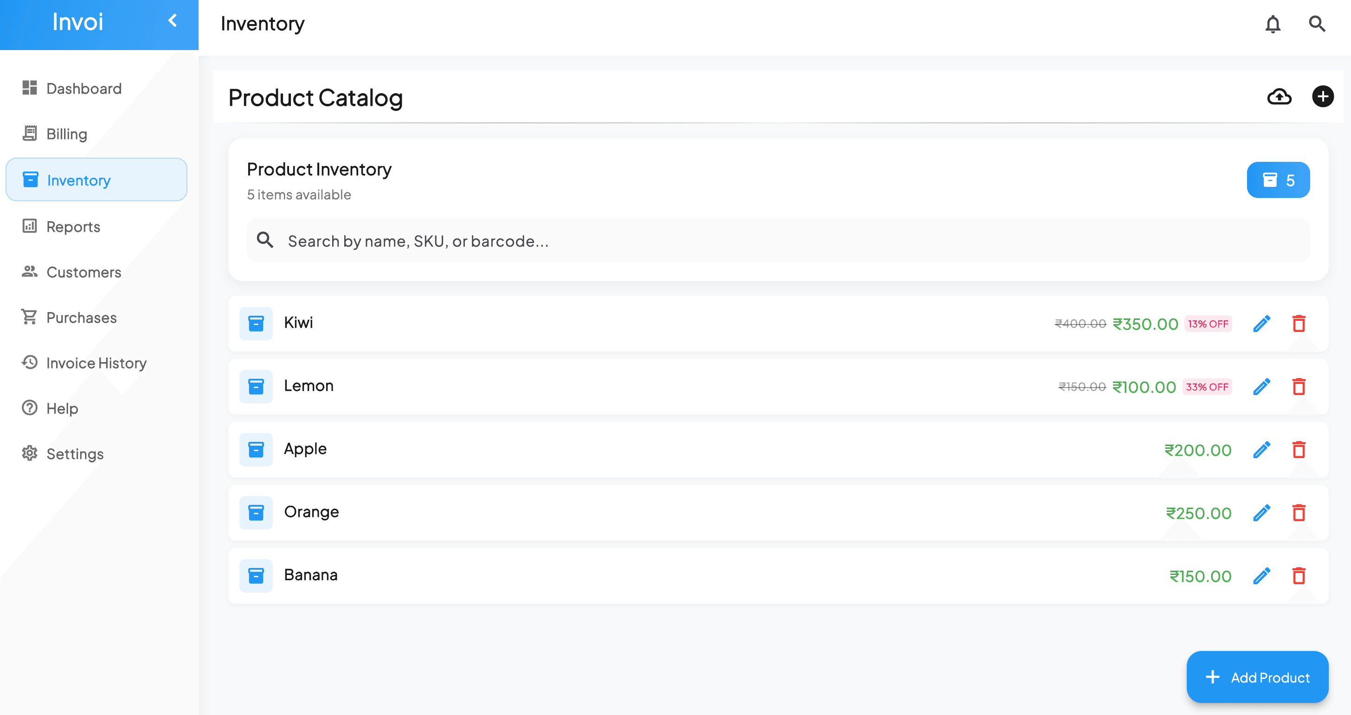Switch to Invoice History
Viewport: 1351px width, 715px height.
click(96, 363)
